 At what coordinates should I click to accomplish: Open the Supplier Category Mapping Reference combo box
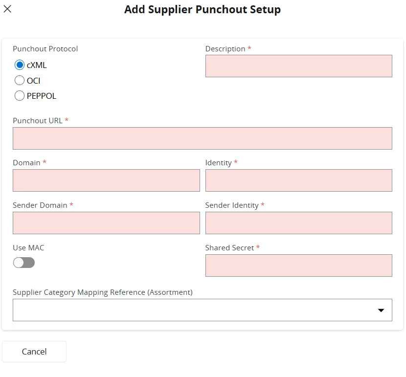[x=203, y=310]
